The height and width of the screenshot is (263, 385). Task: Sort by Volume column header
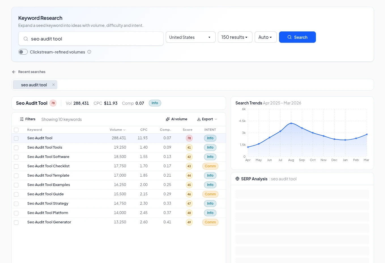[118, 130]
